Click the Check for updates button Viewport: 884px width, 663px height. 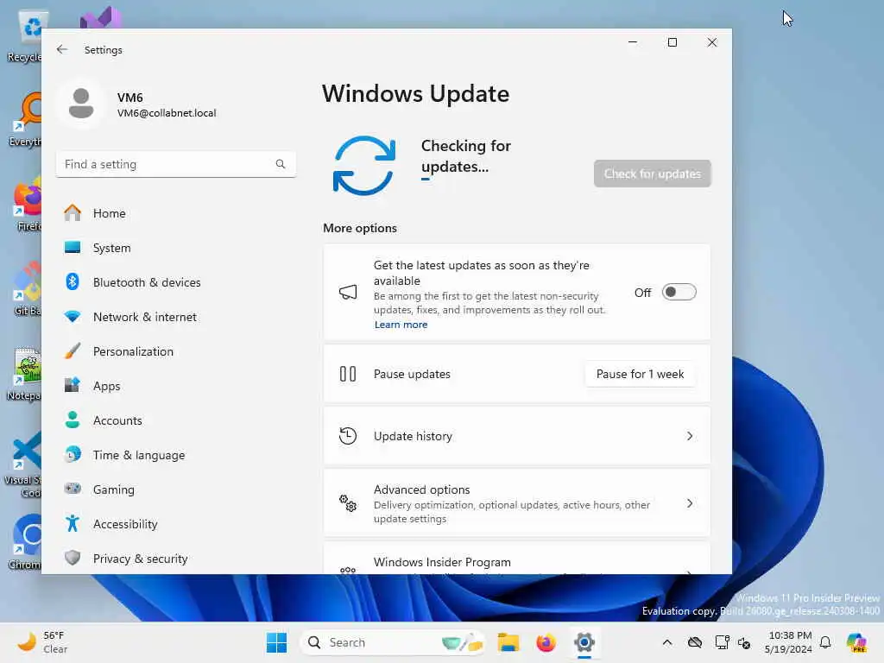point(653,174)
